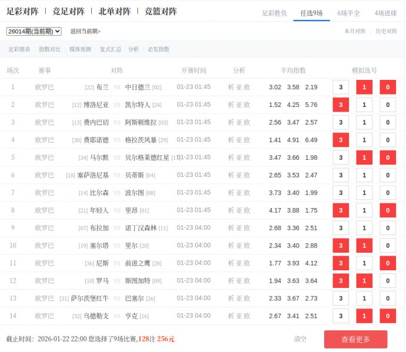Switch to 足彩胜负 tab

point(274,13)
